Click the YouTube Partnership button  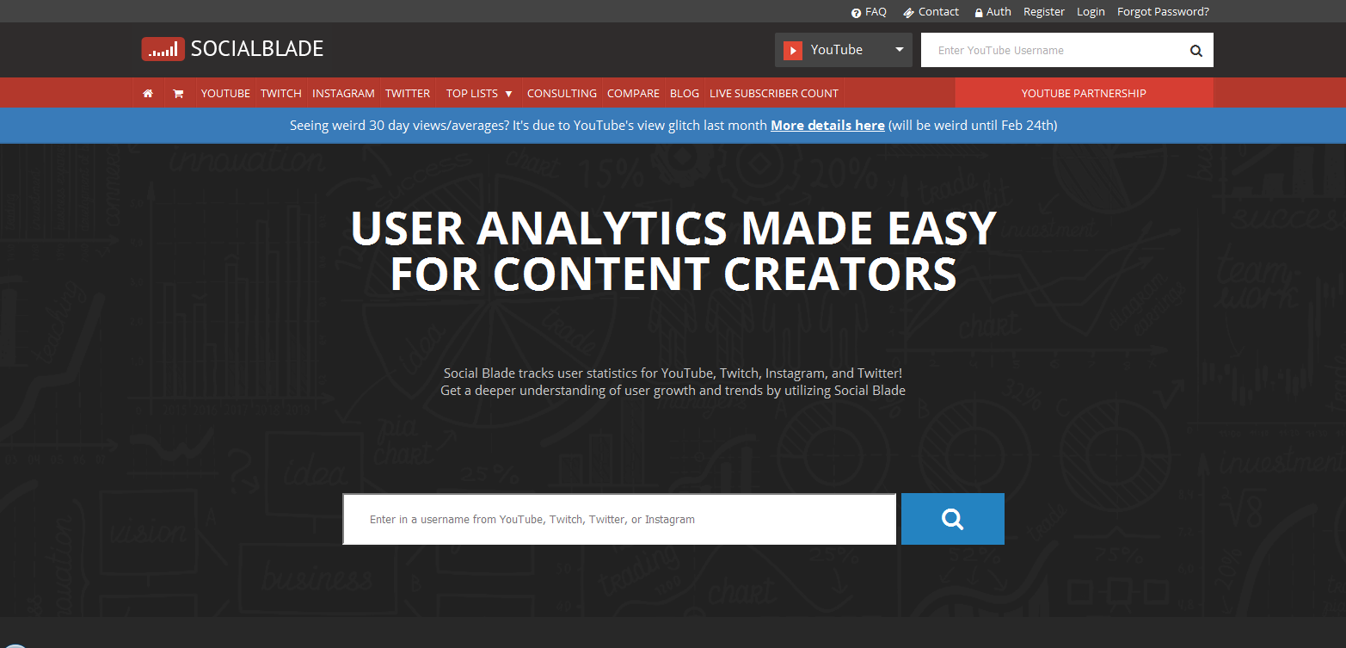1084,93
